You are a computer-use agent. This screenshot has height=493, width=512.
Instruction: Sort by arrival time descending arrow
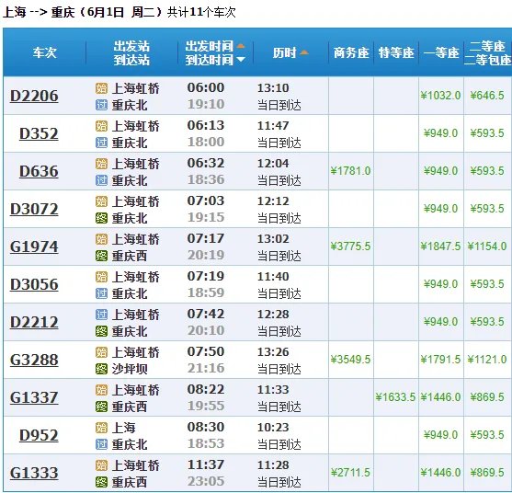point(241,60)
